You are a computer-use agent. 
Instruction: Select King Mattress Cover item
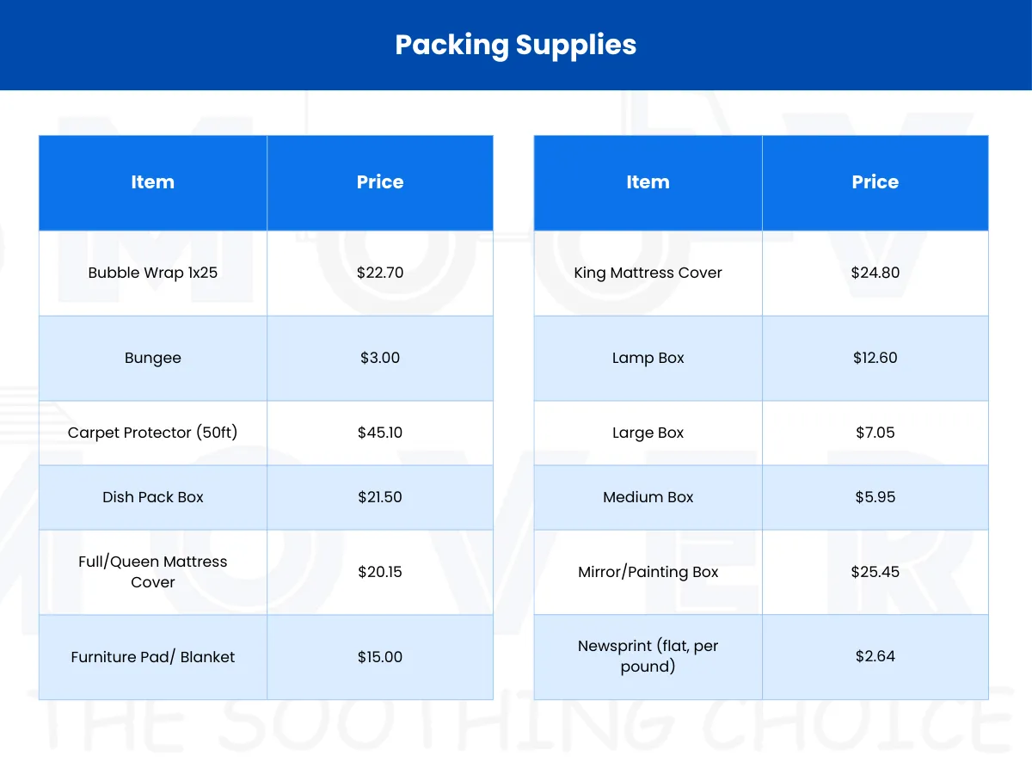pyautogui.click(x=648, y=273)
